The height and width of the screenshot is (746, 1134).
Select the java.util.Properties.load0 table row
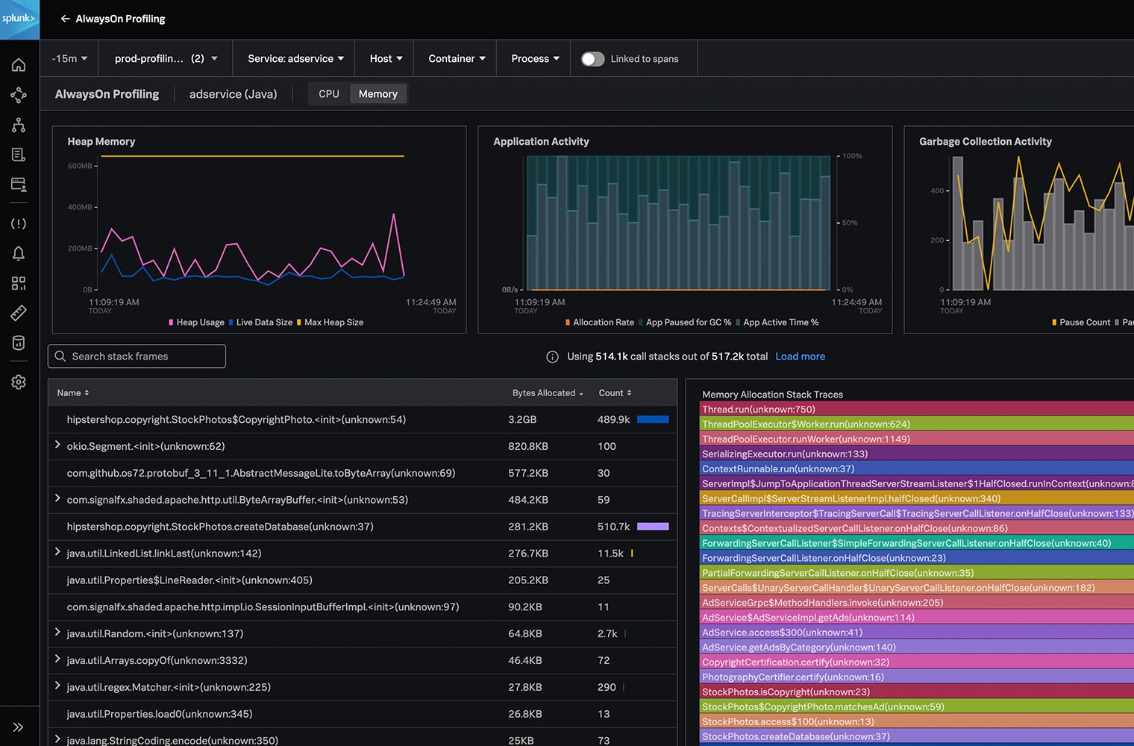362,714
